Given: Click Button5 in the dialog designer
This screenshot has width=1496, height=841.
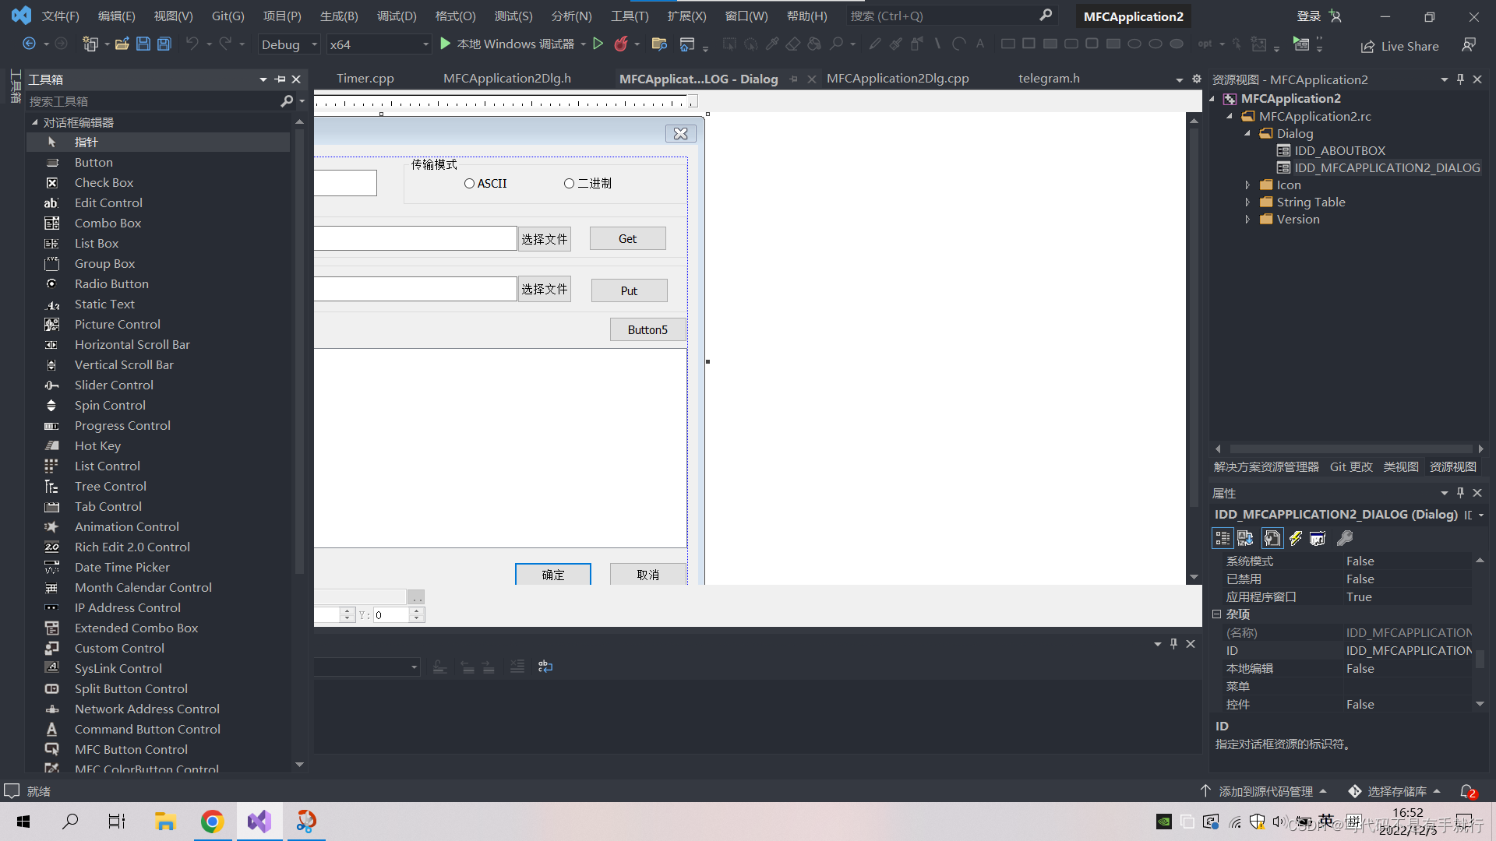Looking at the screenshot, I should tap(647, 329).
